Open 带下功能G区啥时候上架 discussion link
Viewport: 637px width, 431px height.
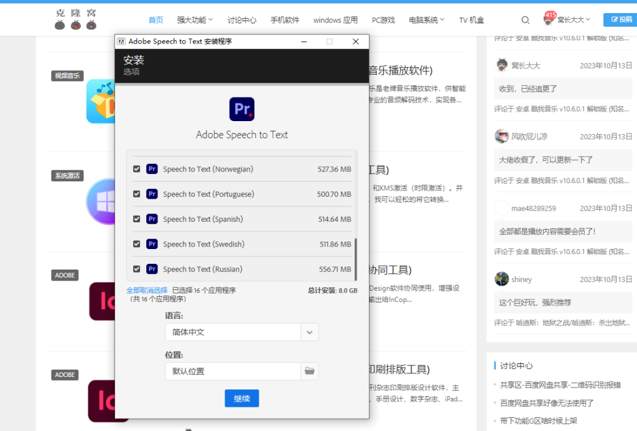click(538, 420)
